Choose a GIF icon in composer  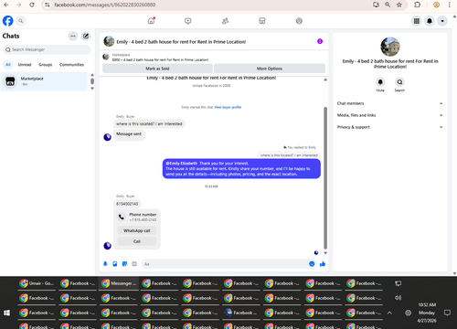[134, 264]
